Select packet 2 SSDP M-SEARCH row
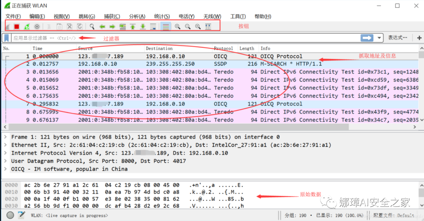424x221 pixels. pos(210,64)
